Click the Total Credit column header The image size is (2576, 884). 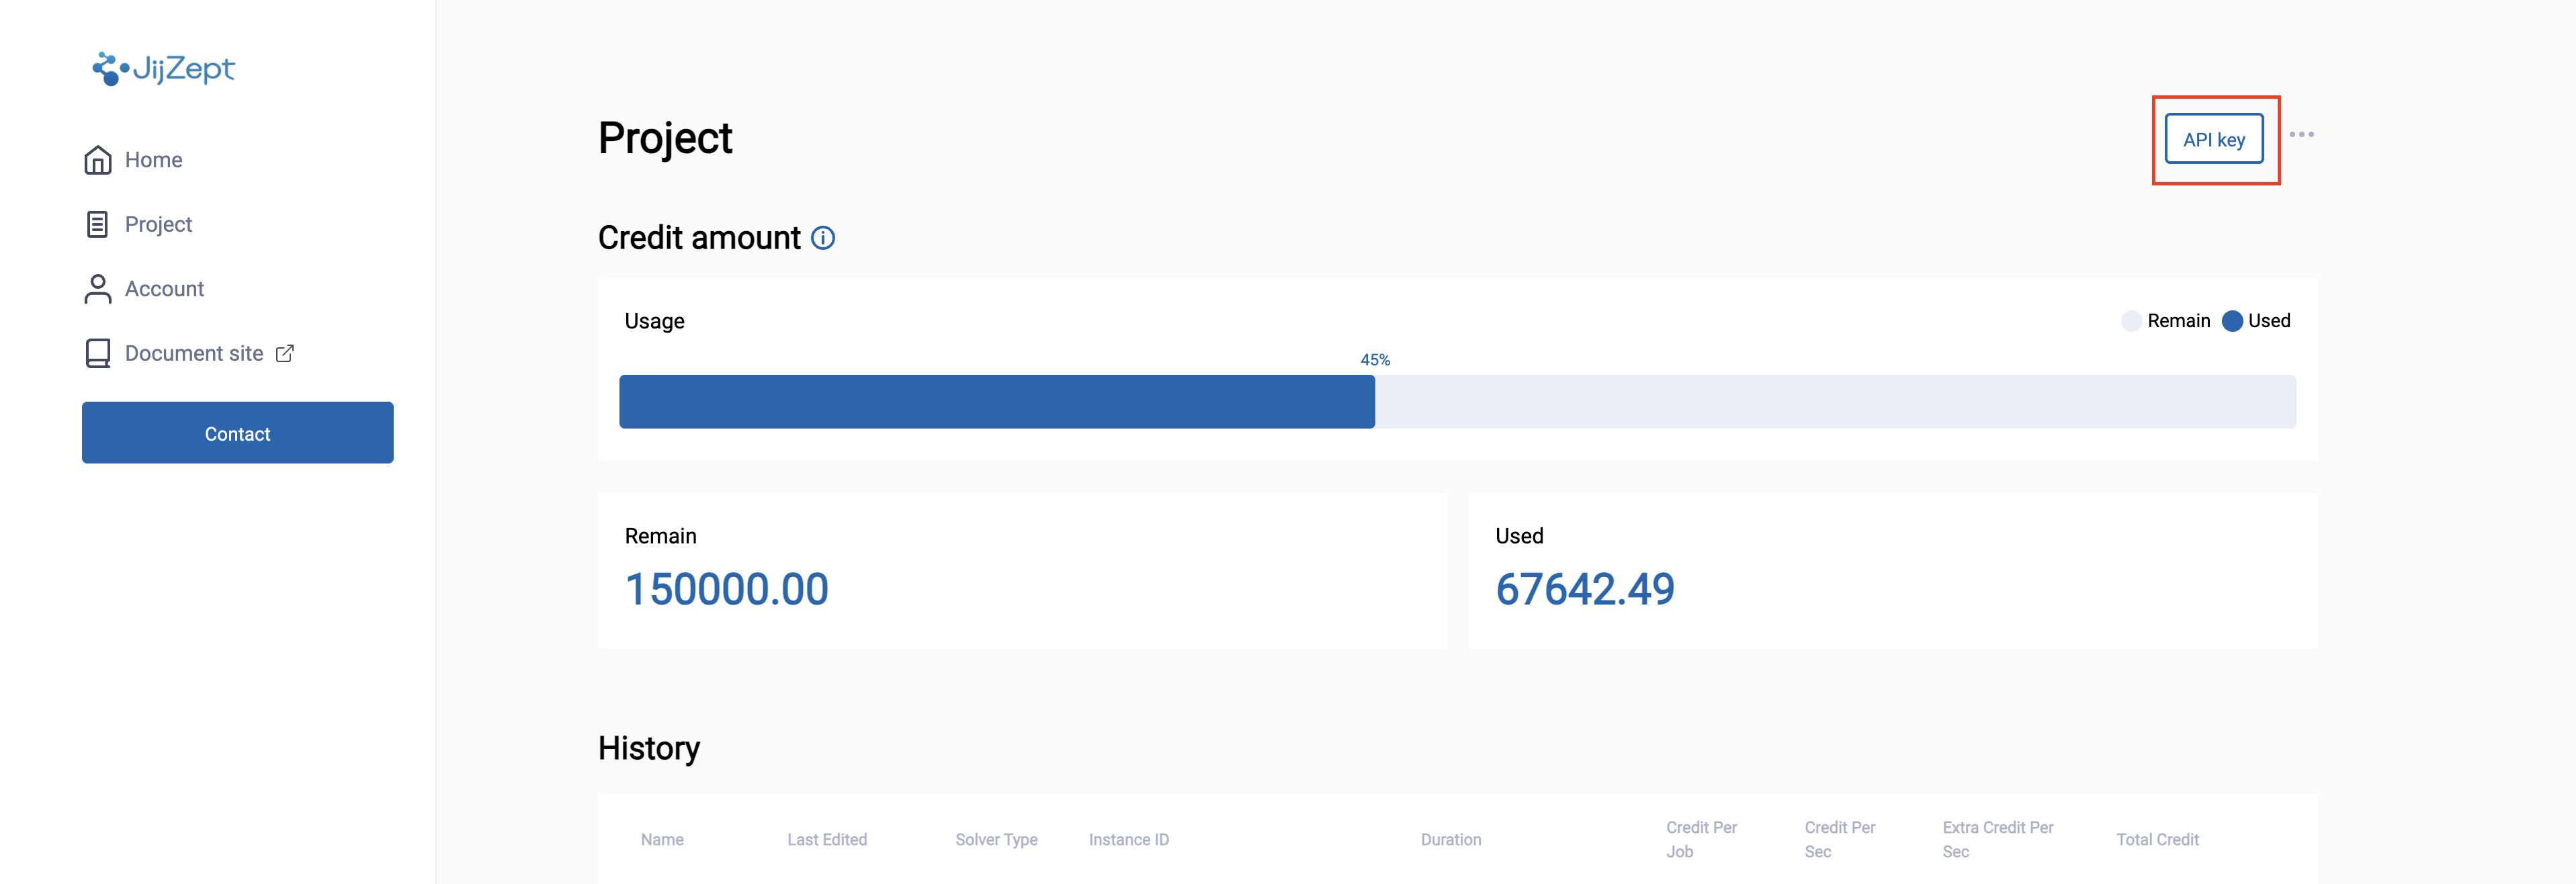click(2157, 840)
